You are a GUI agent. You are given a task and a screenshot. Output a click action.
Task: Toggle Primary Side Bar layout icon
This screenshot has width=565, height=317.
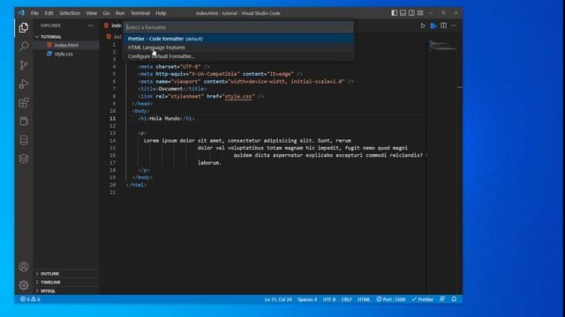395,13
